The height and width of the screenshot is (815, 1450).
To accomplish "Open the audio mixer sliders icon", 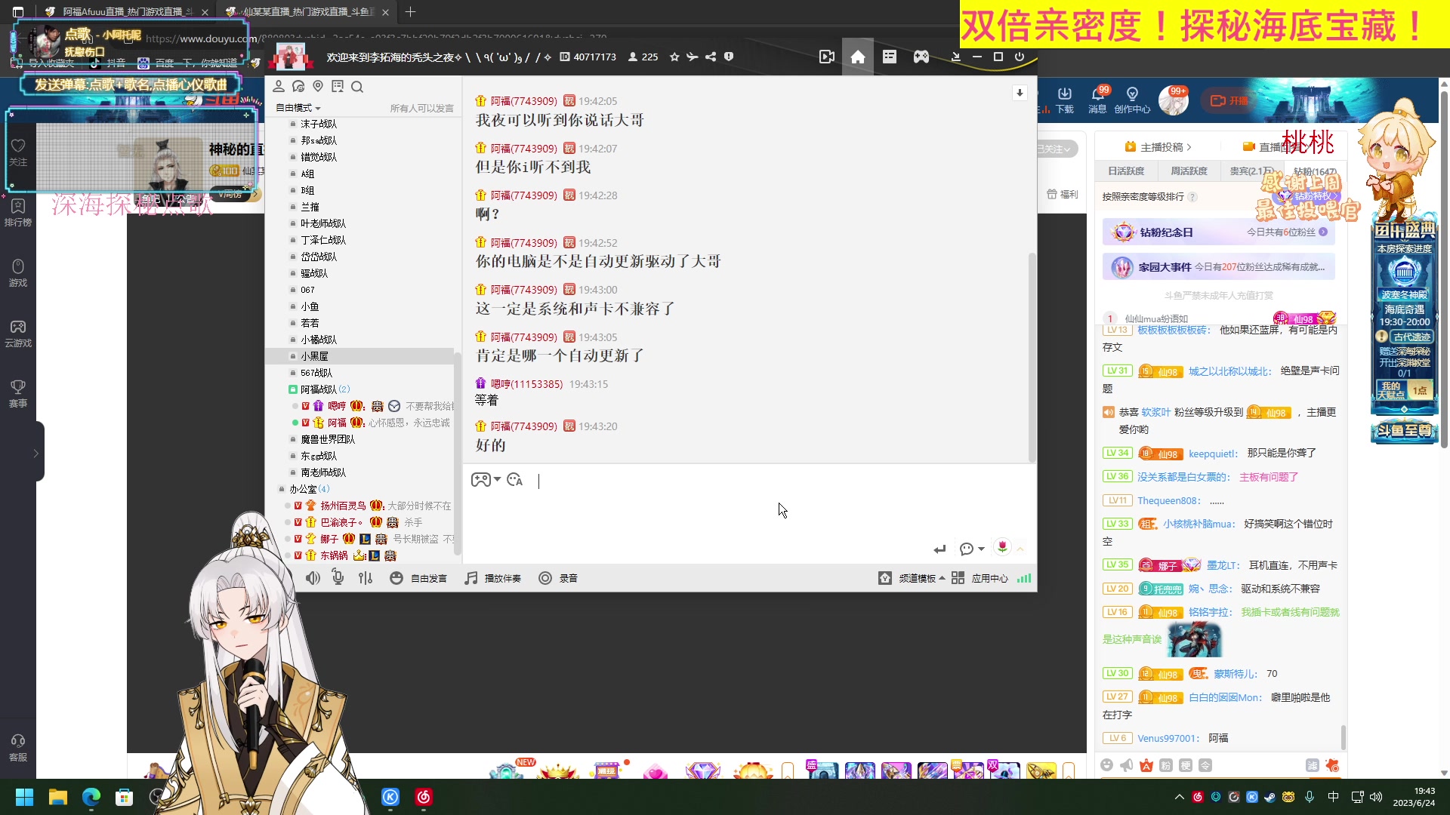I will click(x=366, y=578).
